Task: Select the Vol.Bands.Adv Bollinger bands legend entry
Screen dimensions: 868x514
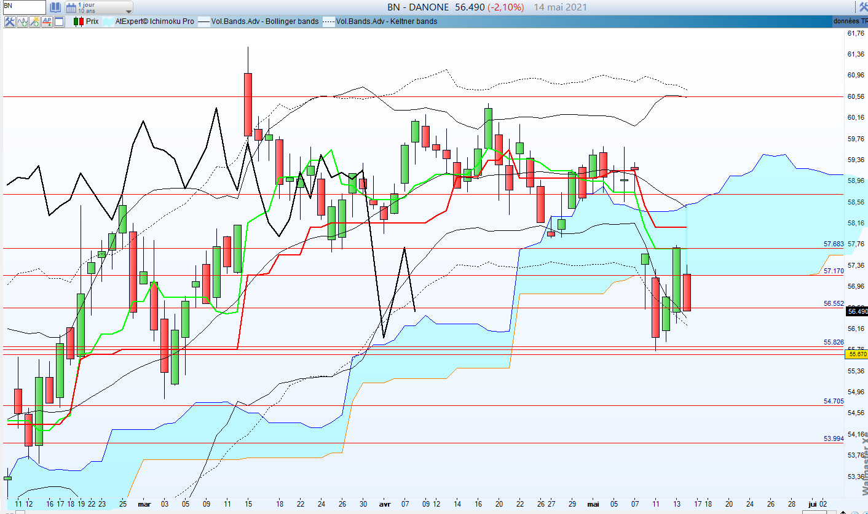Action: (x=258, y=21)
